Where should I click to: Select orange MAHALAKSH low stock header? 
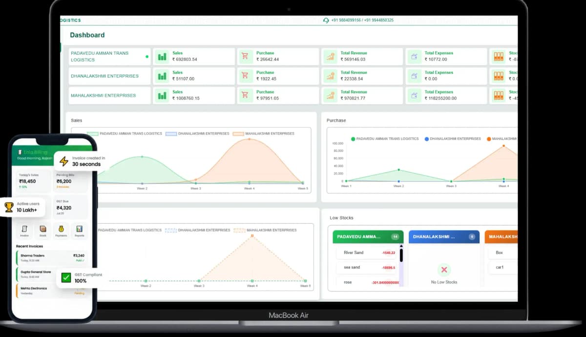501,237
